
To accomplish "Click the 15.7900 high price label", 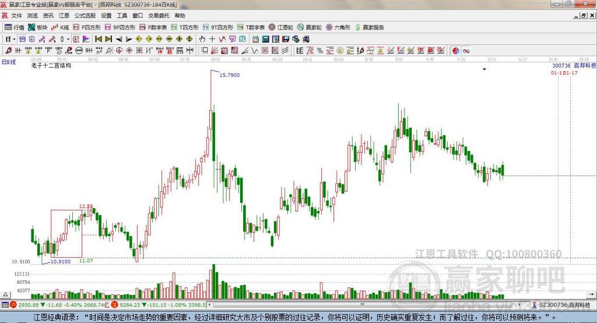I will (x=230, y=75).
